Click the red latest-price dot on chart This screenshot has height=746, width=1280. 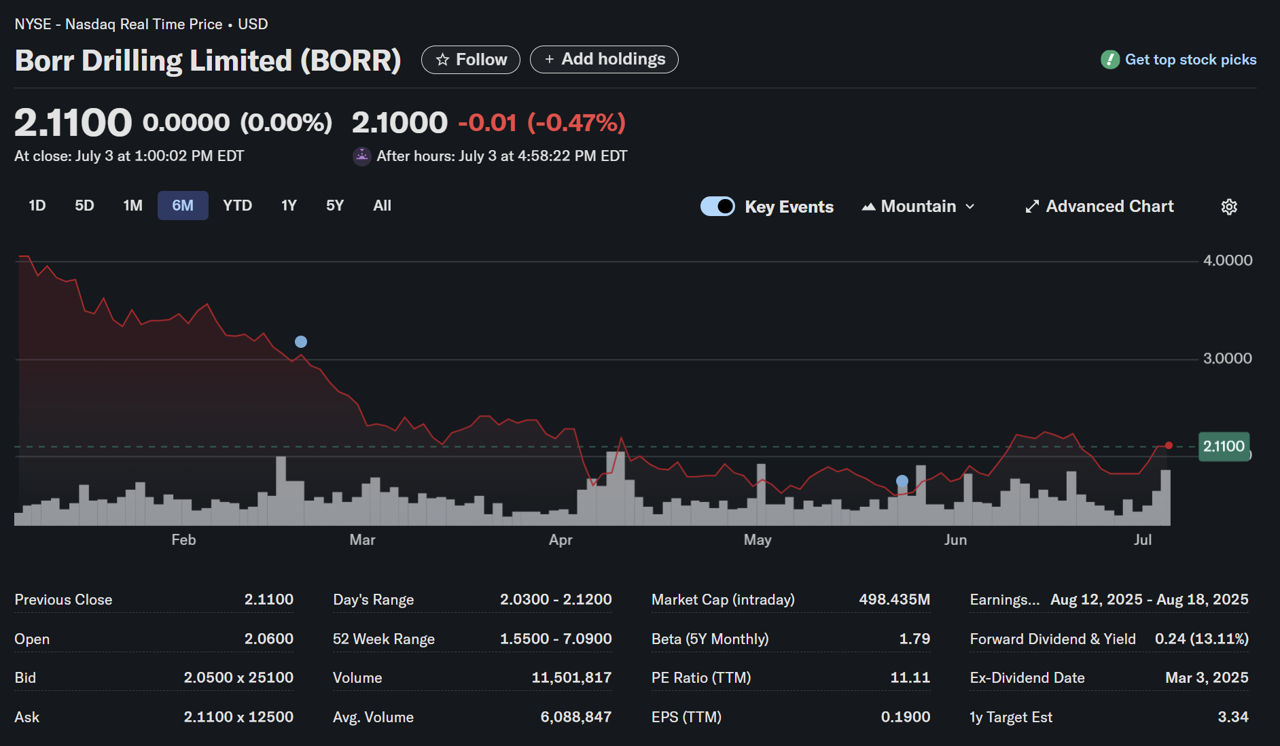[1169, 446]
